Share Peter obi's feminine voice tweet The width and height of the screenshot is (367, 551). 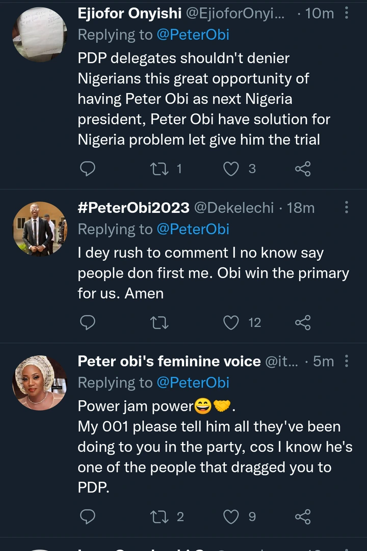[x=303, y=517]
